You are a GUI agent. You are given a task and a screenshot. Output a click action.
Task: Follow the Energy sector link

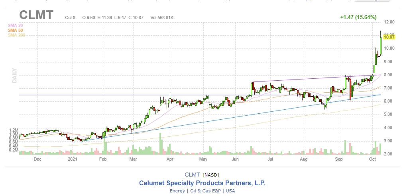[177, 191]
